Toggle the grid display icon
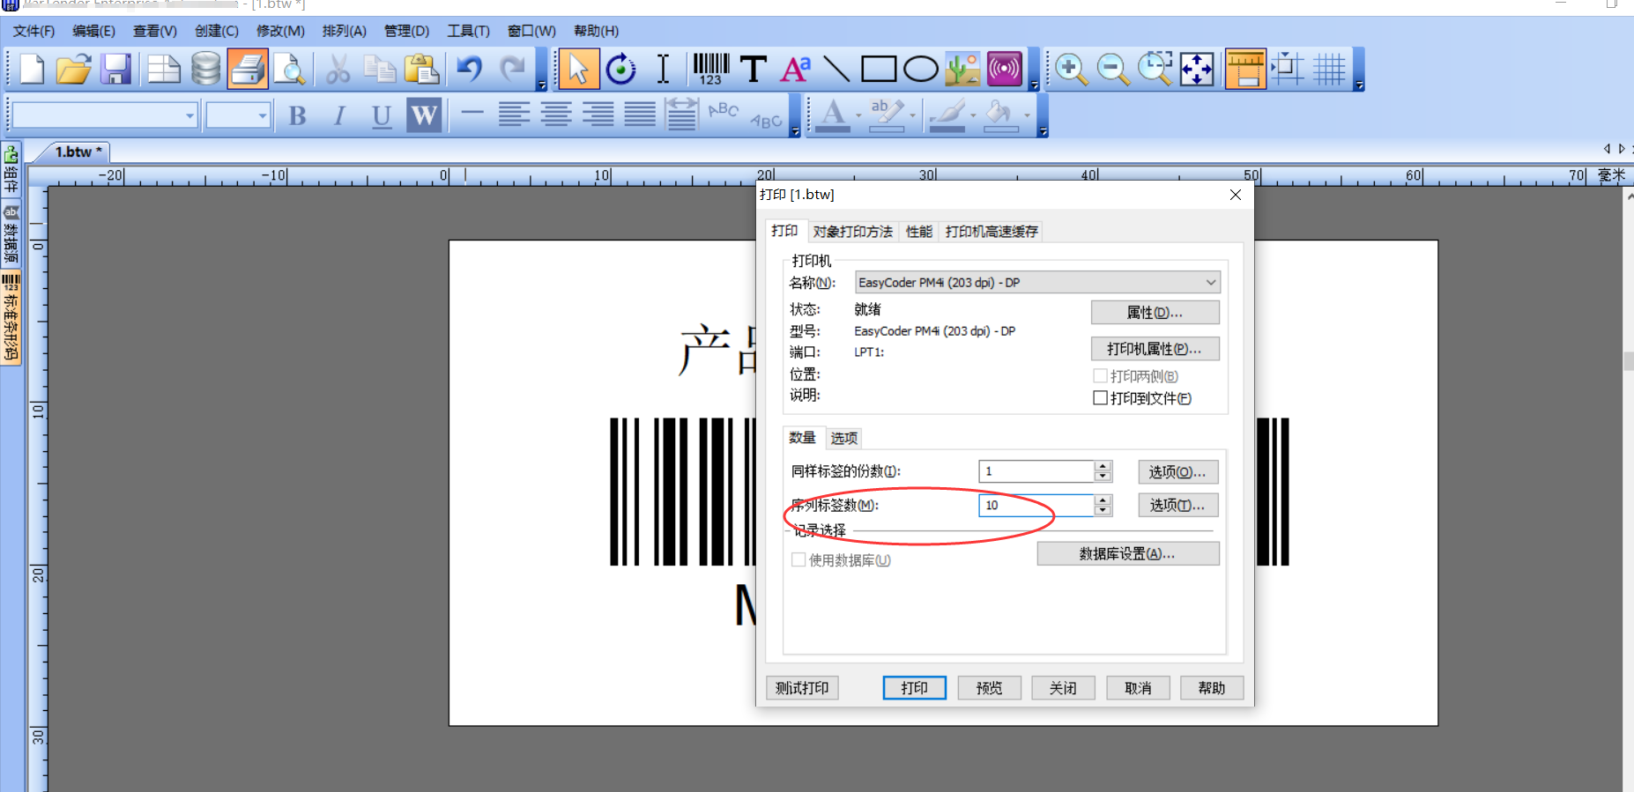1634x792 pixels. (1329, 69)
